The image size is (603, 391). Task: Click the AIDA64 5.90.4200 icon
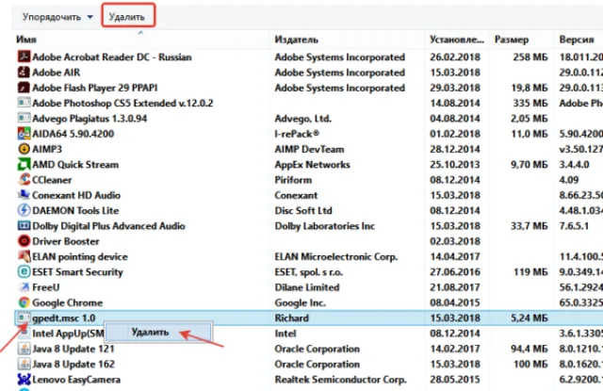pos(24,134)
